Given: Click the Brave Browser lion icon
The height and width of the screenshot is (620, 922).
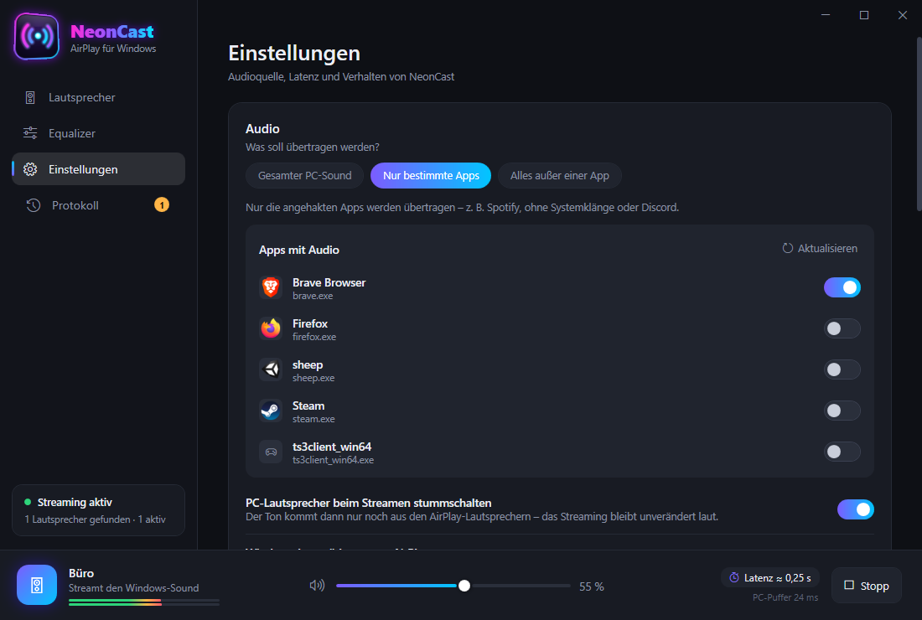Looking at the screenshot, I should (x=271, y=287).
